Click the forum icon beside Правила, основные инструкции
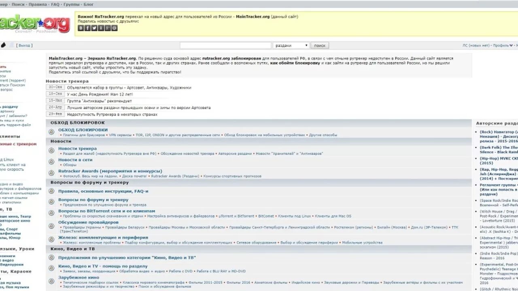Screen dimensions: 518x291 tap(51, 191)
